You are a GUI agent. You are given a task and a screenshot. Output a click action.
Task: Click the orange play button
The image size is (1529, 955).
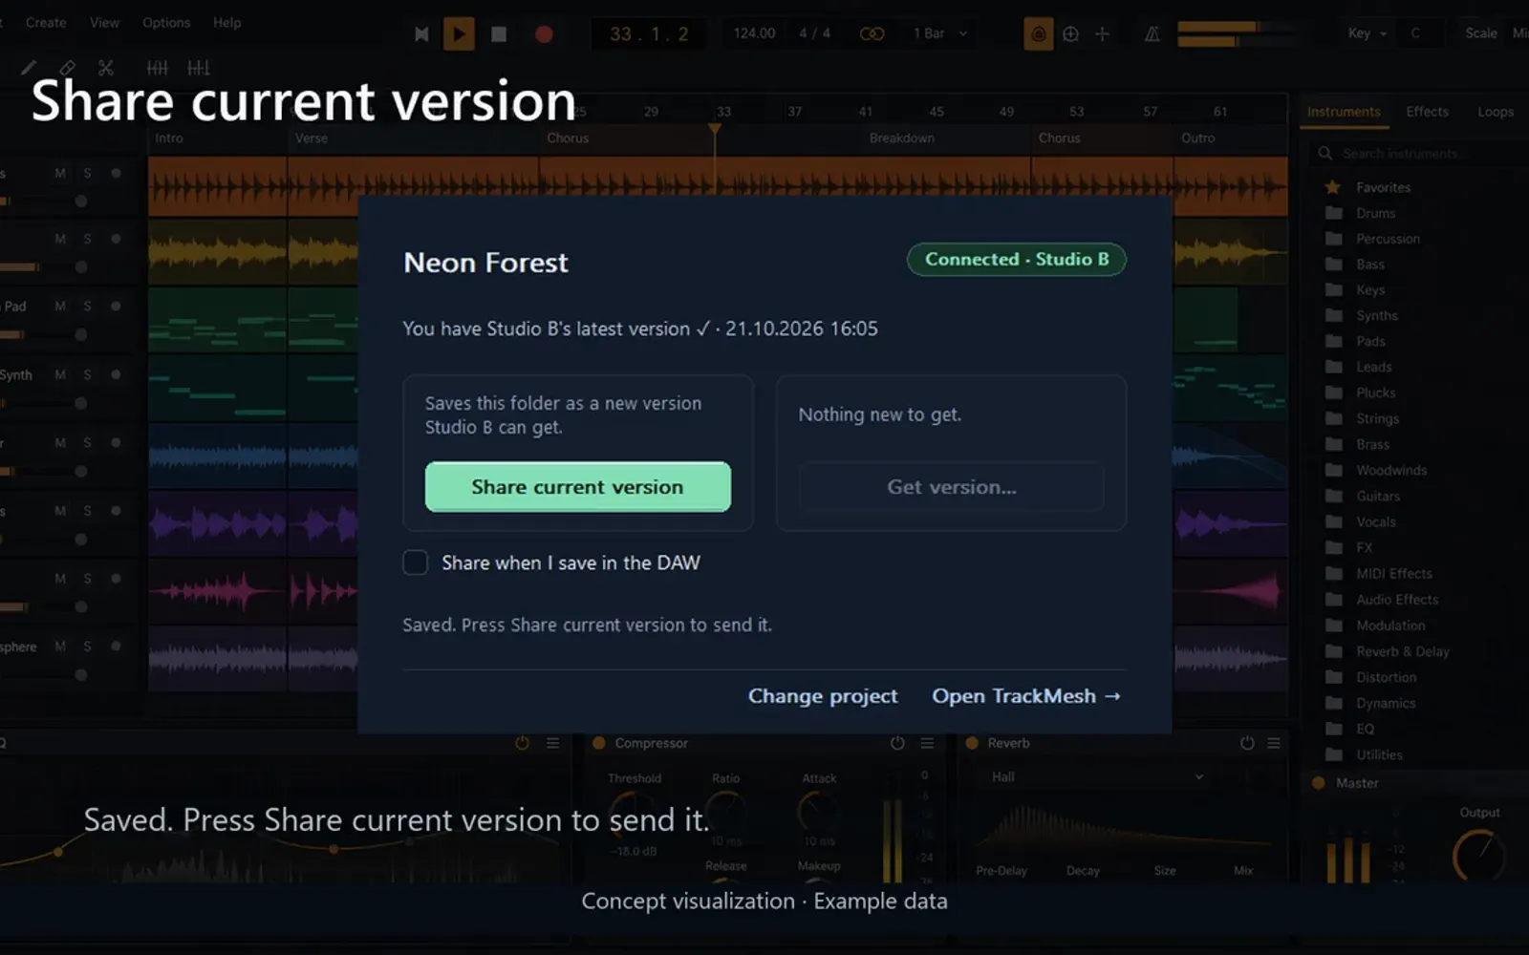(459, 34)
